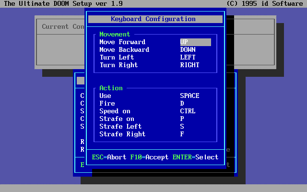
Task: Click the Strafe on label
Action: (x=117, y=119)
